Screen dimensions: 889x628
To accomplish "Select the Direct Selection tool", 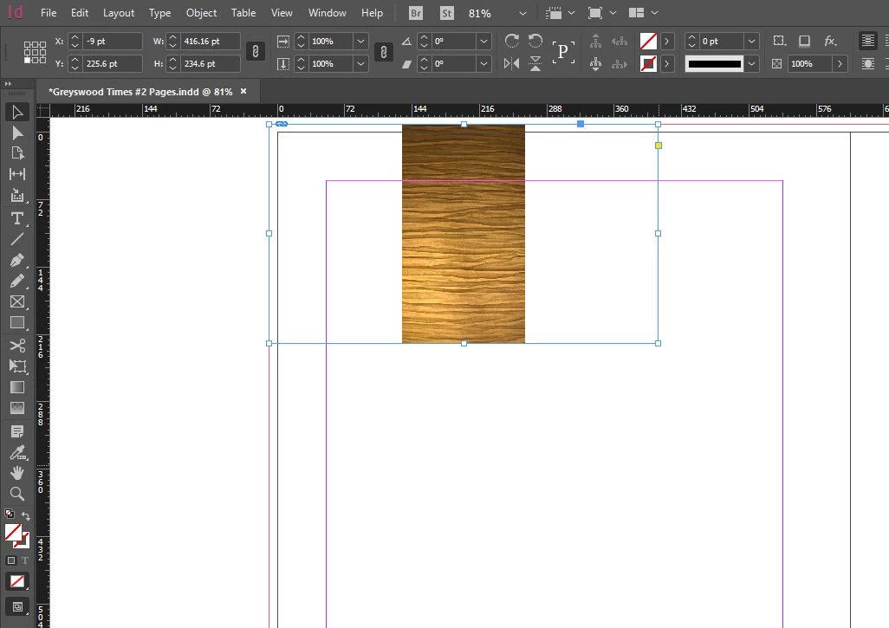I will pos(17,133).
